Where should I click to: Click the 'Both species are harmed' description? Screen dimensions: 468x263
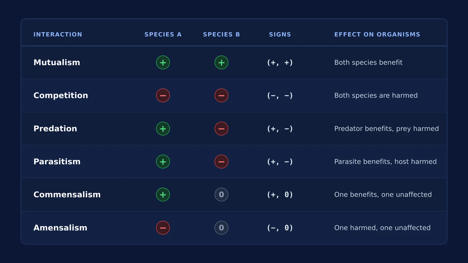click(376, 96)
